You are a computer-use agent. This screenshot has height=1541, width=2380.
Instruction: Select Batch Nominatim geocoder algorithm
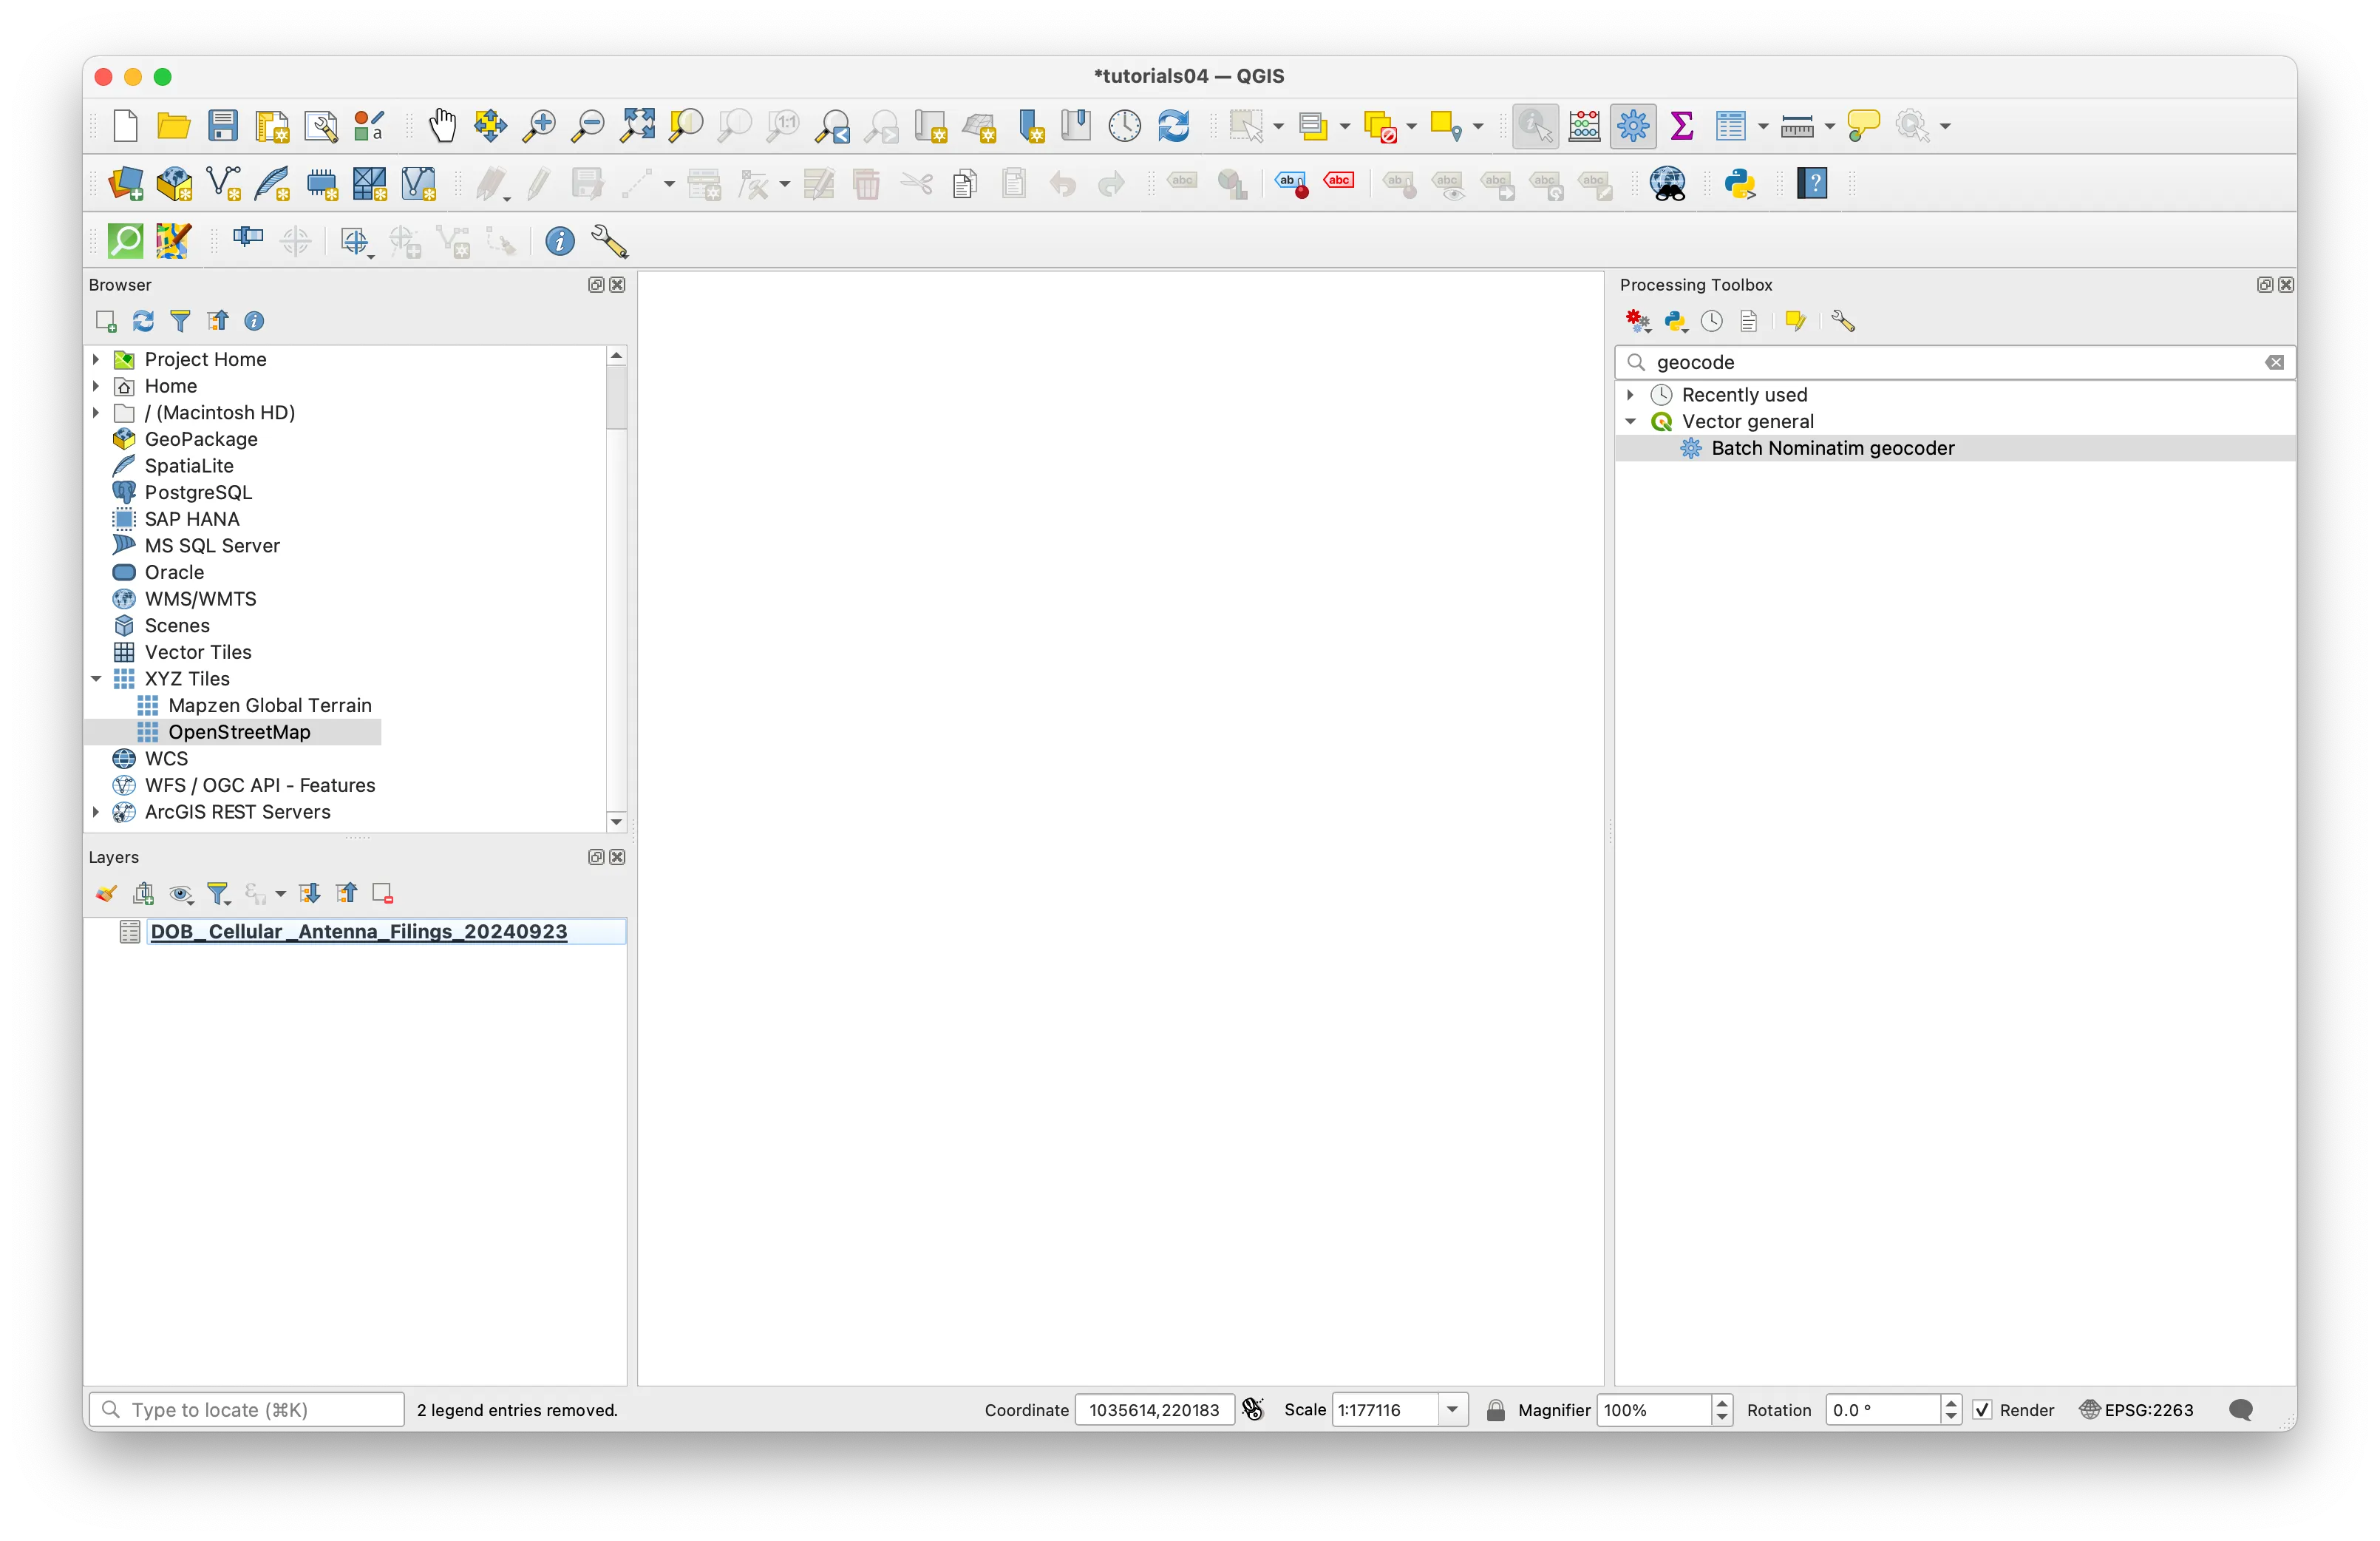(x=1833, y=447)
